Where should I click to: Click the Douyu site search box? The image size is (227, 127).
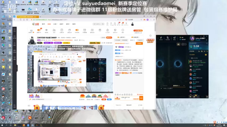click(x=98, y=24)
